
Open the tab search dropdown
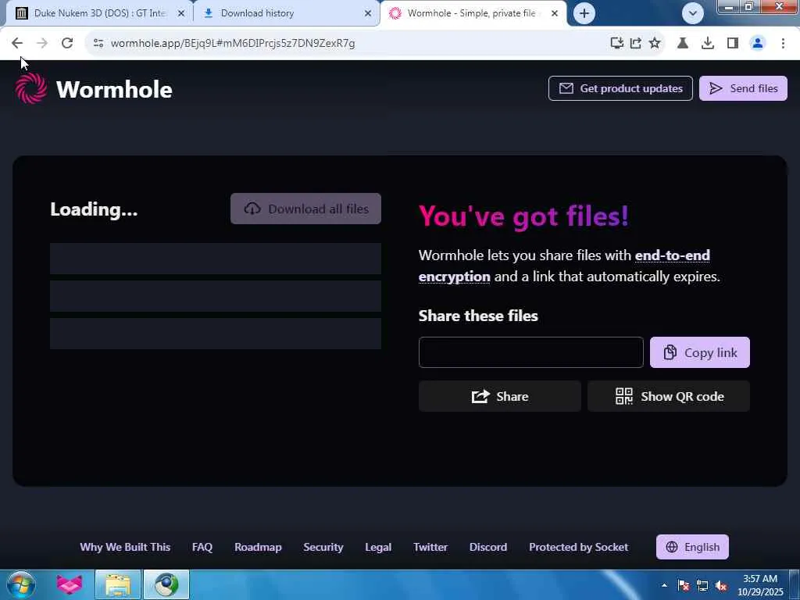coord(693,13)
